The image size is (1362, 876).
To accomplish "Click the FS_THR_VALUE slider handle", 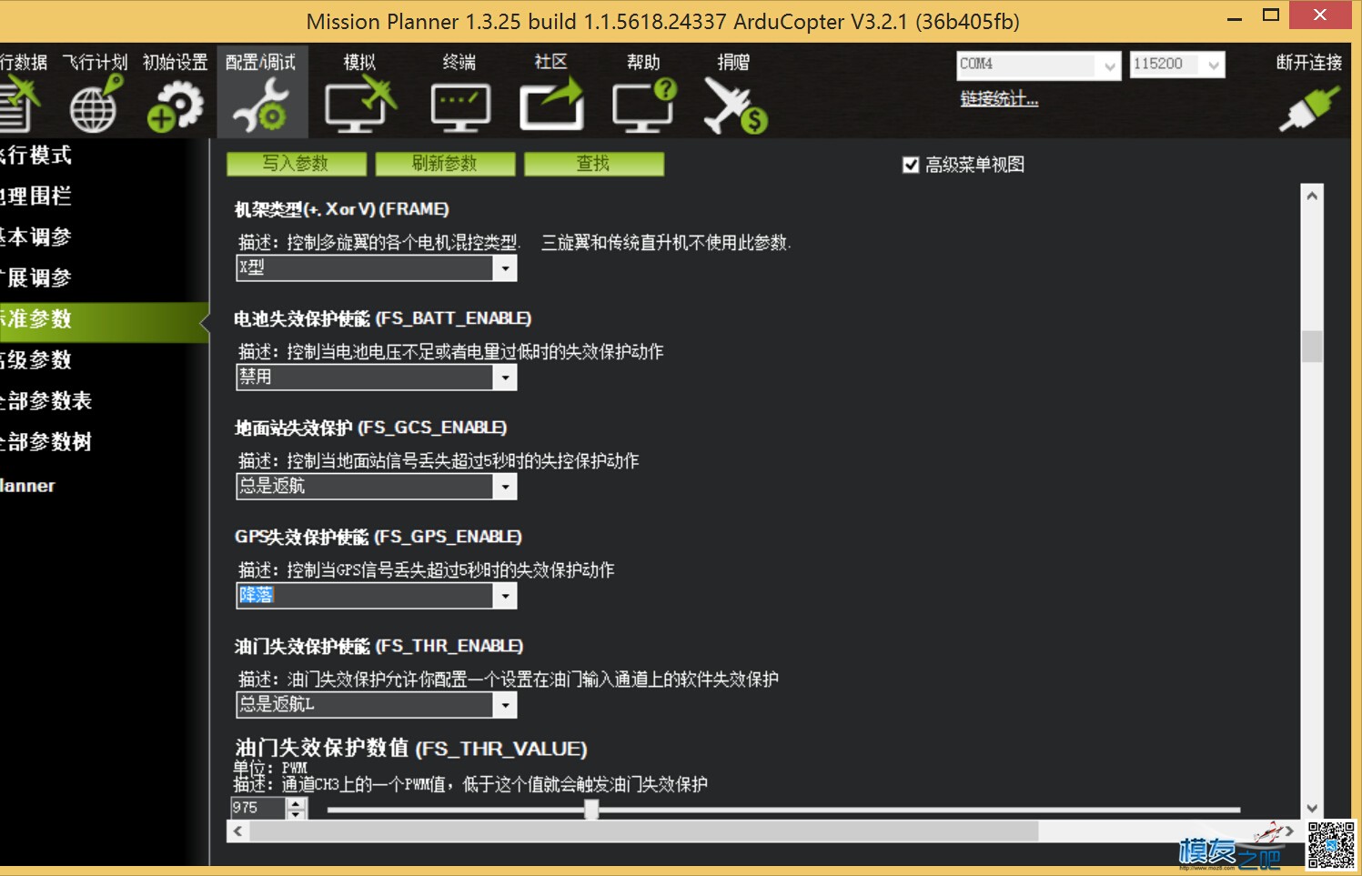I will pyautogui.click(x=591, y=809).
